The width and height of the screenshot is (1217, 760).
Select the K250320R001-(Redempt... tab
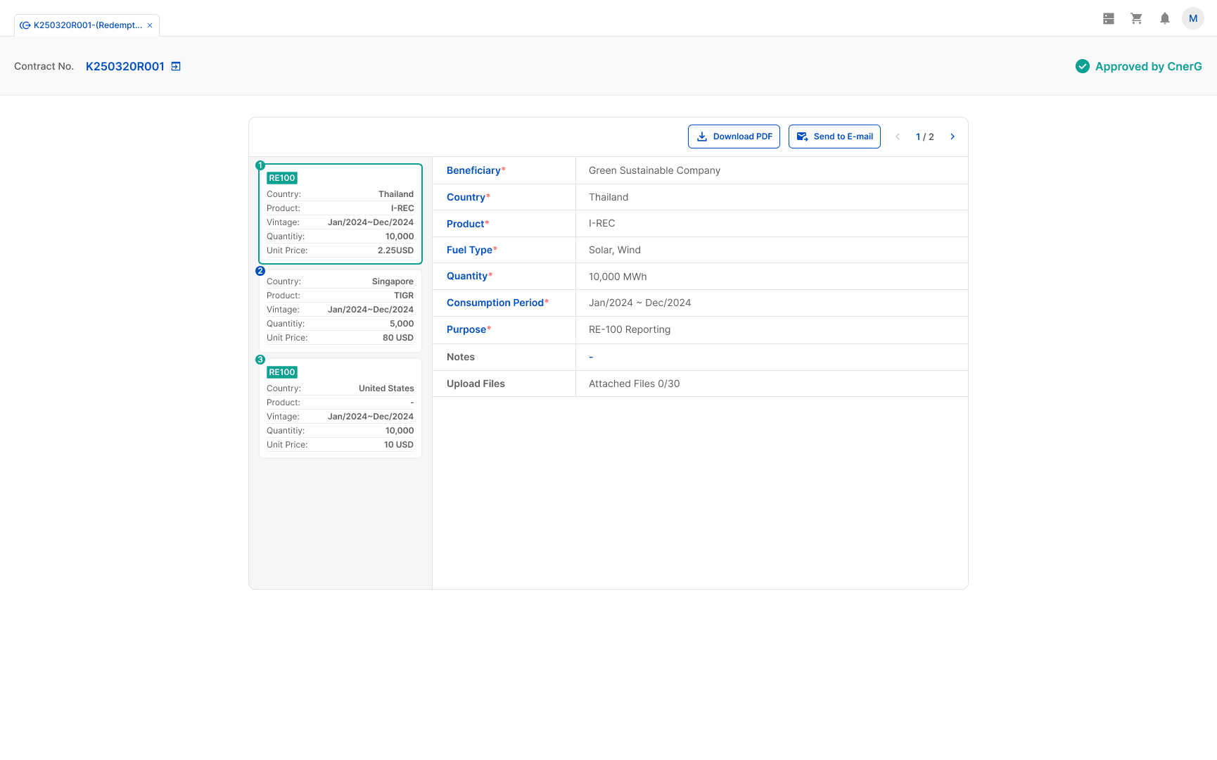pos(84,25)
